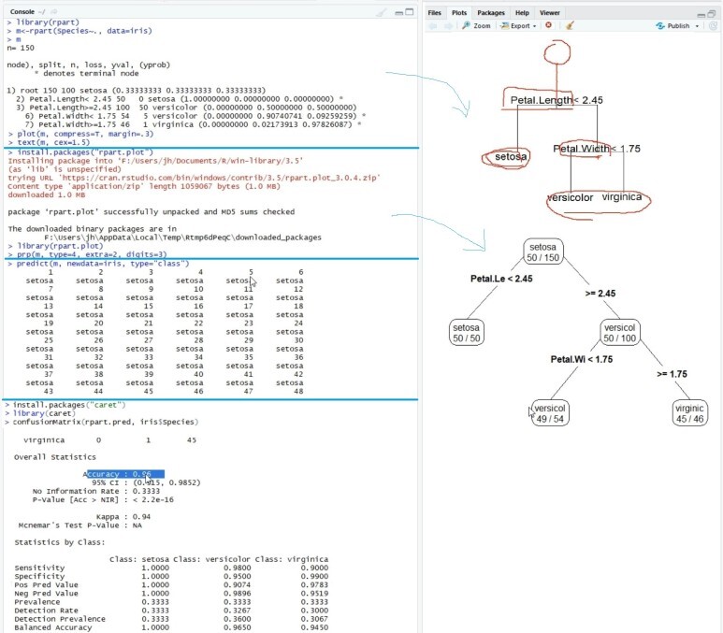The image size is (723, 633).
Task: Clear console using the broom icon
Action: pyautogui.click(x=381, y=12)
